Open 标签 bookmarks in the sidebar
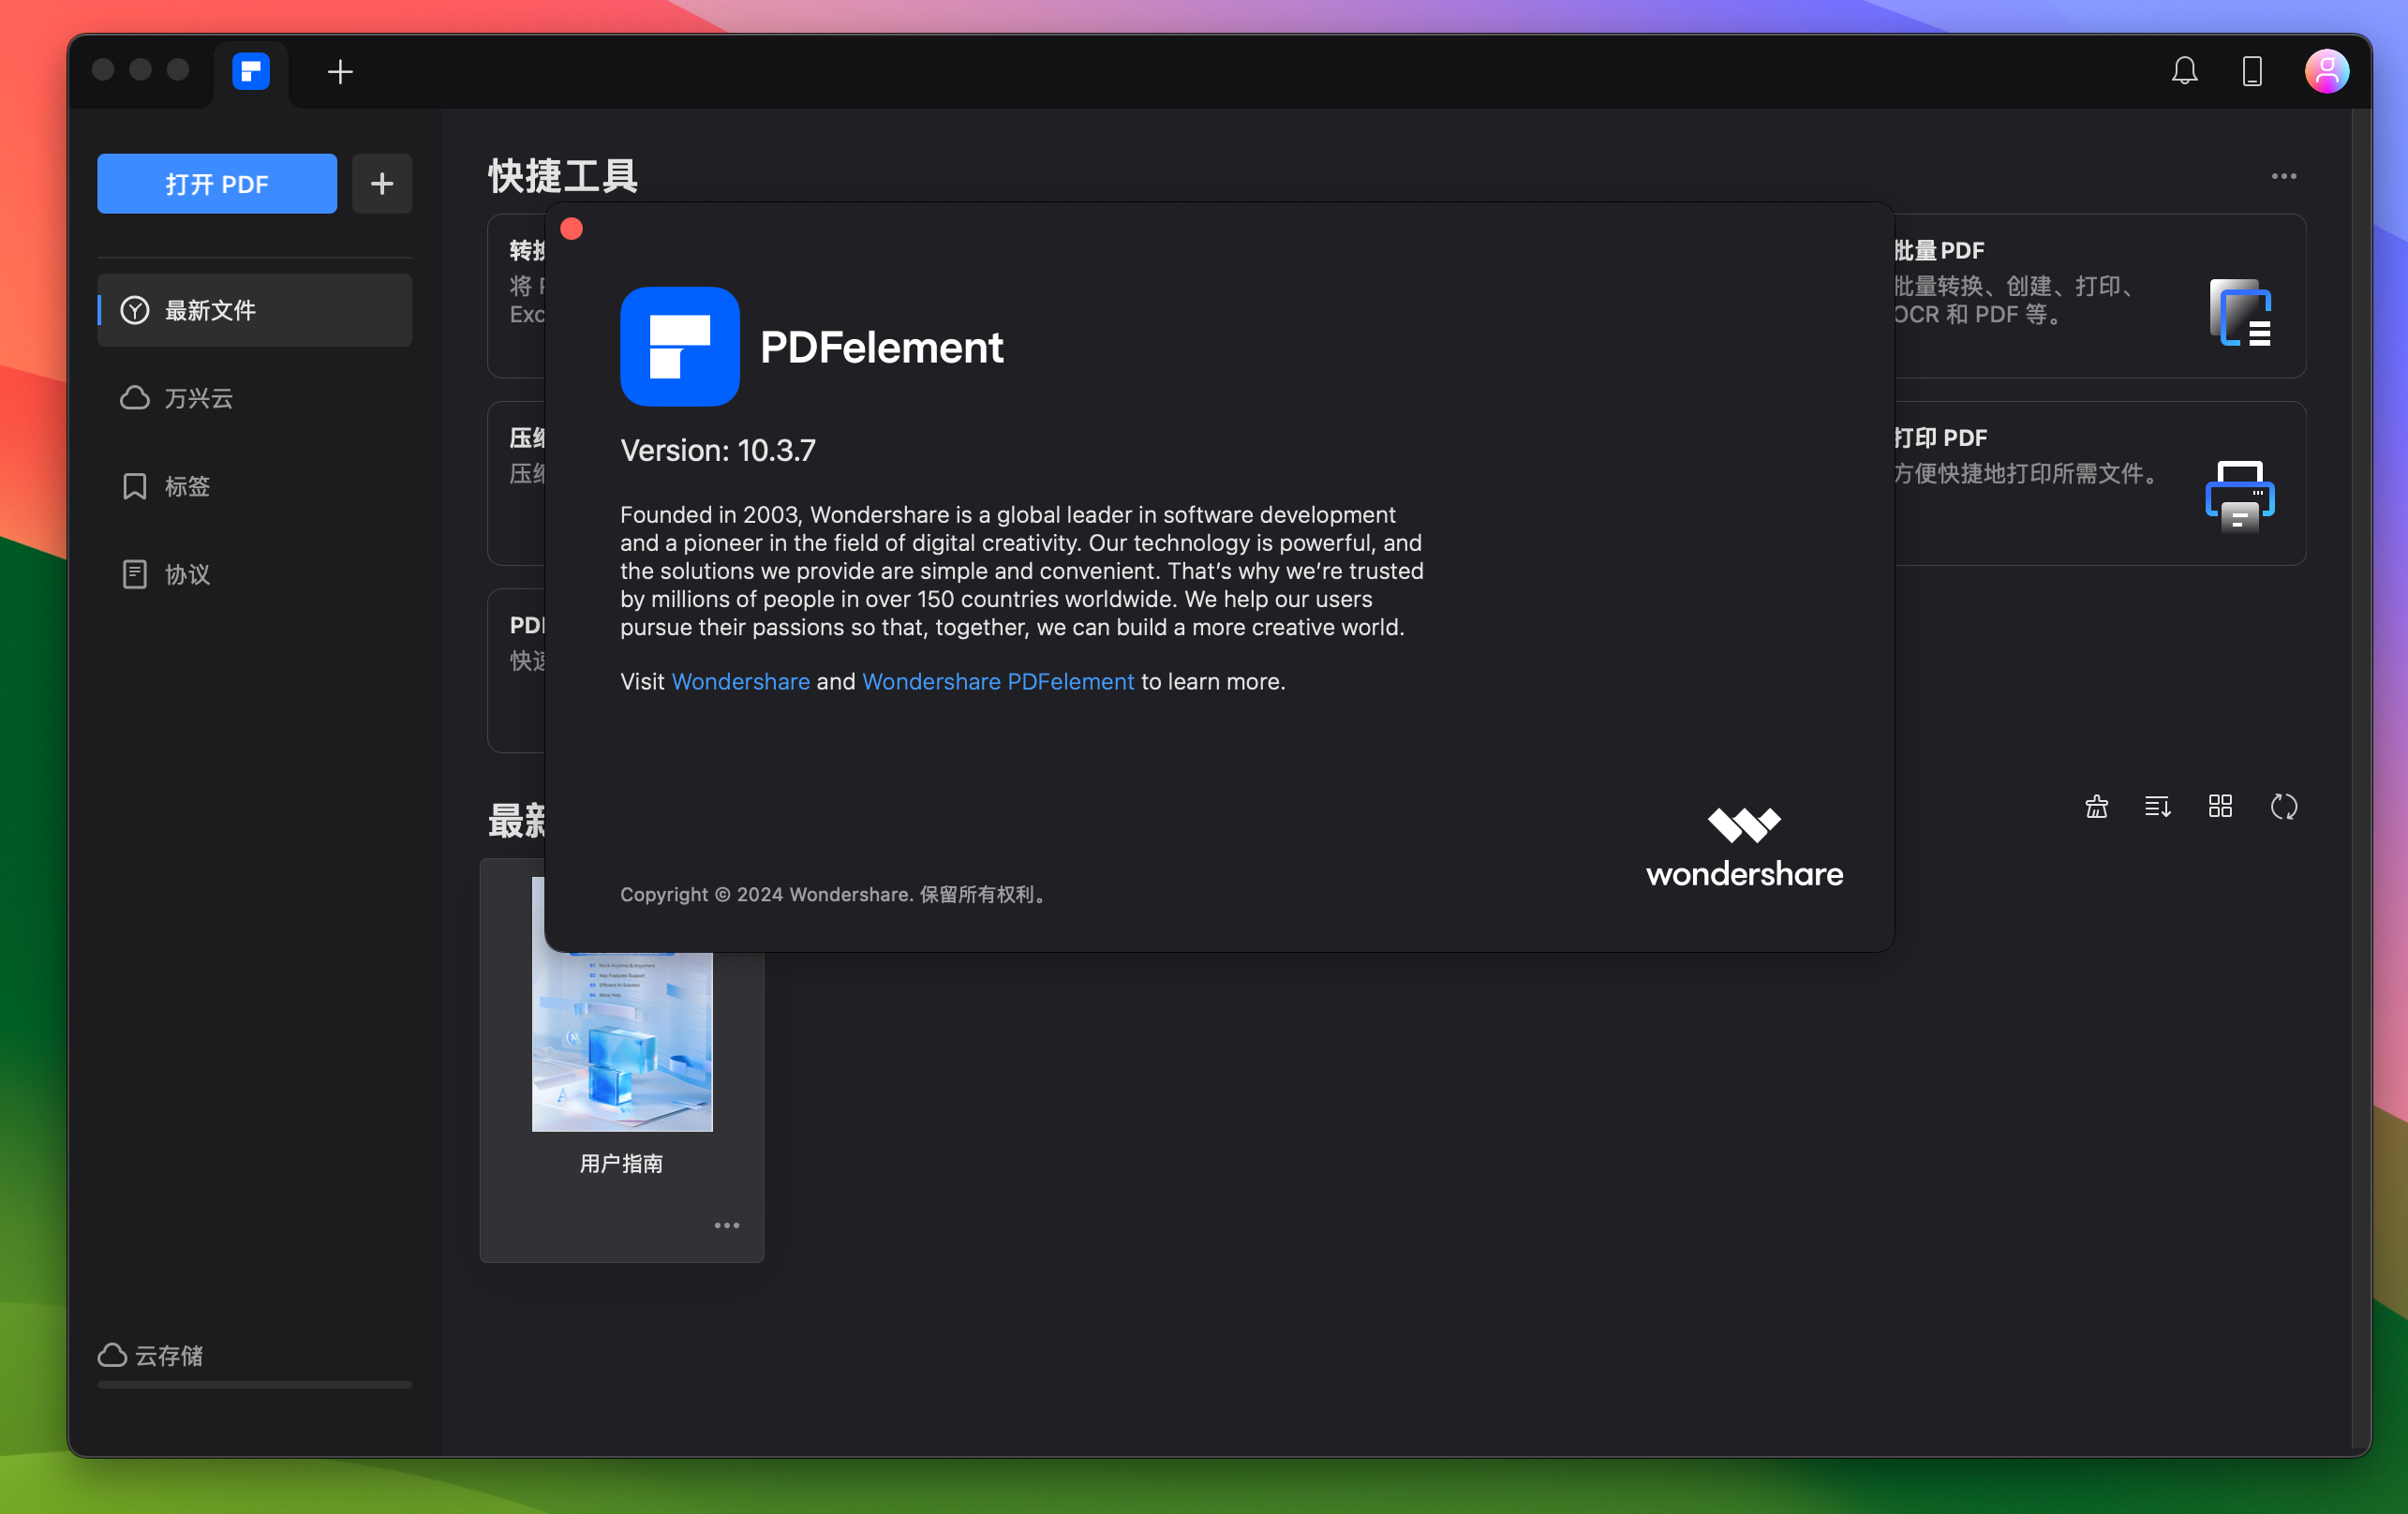 click(x=255, y=486)
